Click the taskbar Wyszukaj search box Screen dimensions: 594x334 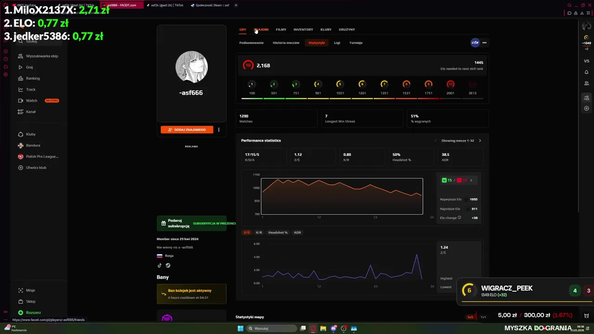point(271,328)
